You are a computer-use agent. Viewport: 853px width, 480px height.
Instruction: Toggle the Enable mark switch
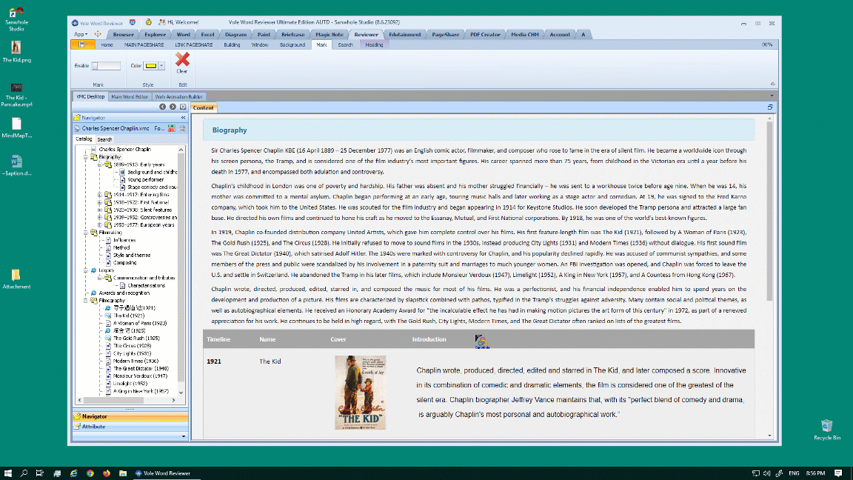(105, 66)
